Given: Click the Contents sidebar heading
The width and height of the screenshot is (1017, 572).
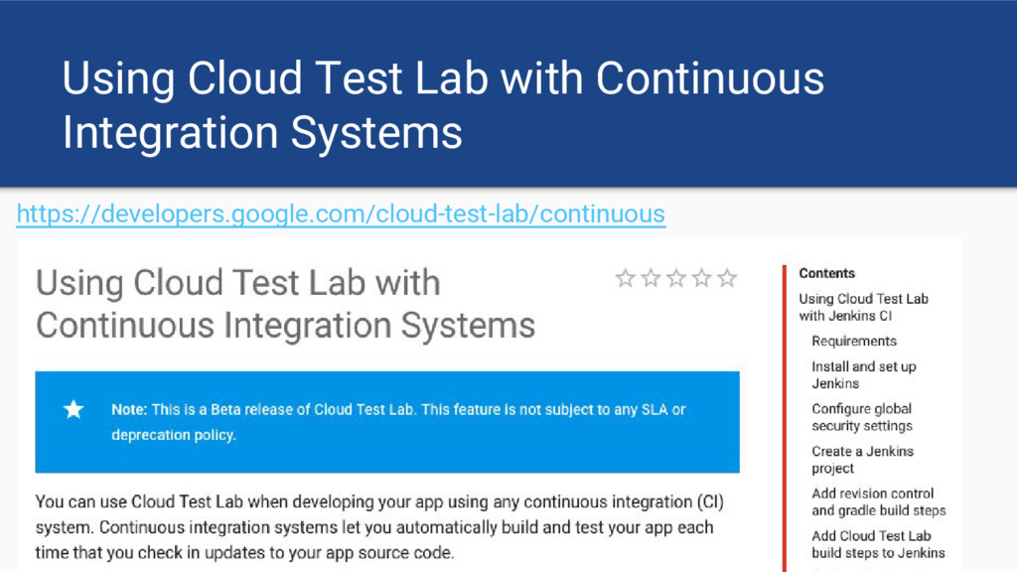Looking at the screenshot, I should point(826,273).
